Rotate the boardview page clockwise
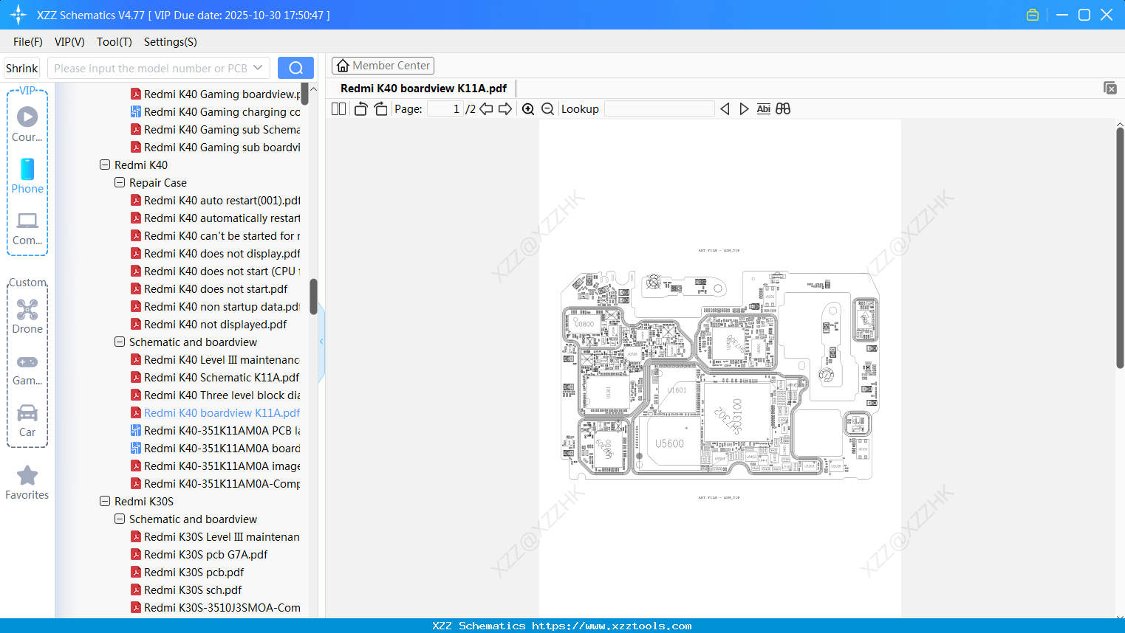The width and height of the screenshot is (1125, 633). point(380,108)
